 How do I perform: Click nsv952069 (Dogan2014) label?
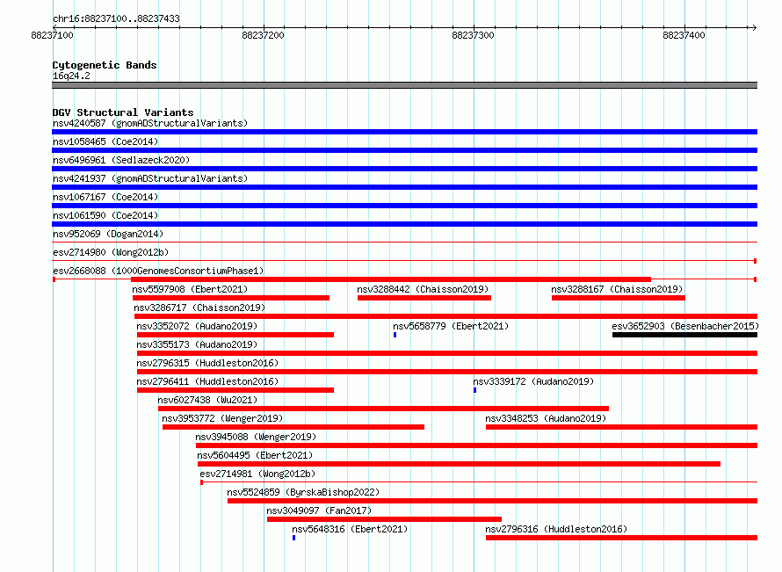click(108, 234)
